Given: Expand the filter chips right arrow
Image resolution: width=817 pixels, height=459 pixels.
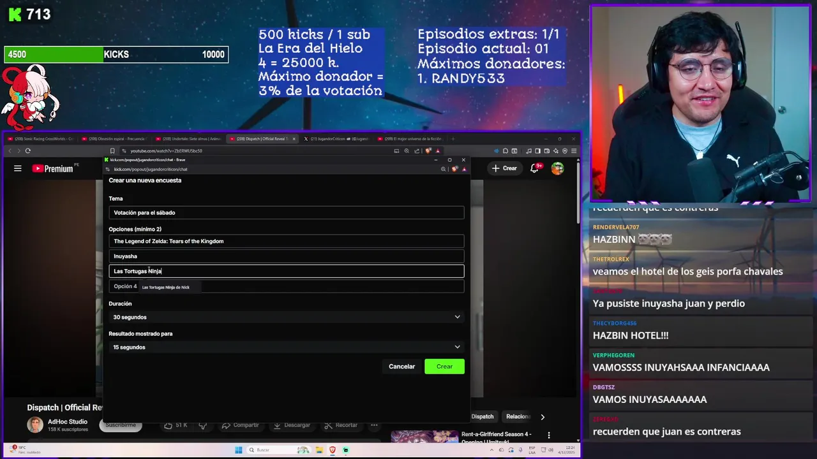Looking at the screenshot, I should coord(543,417).
